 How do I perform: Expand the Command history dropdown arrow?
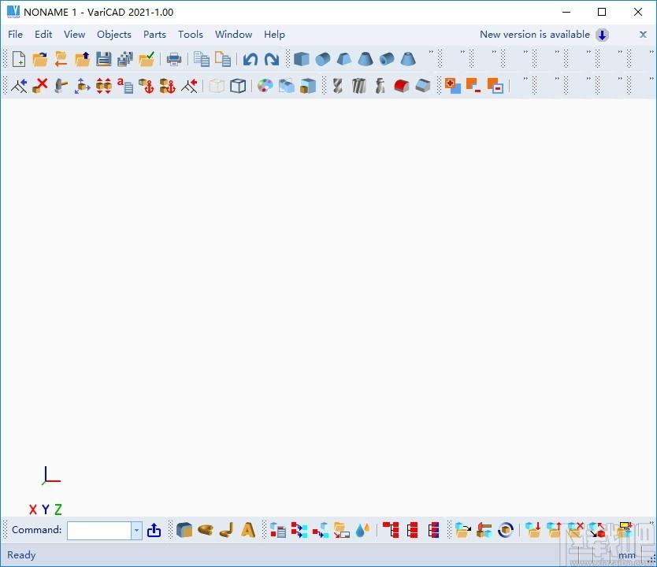click(136, 531)
